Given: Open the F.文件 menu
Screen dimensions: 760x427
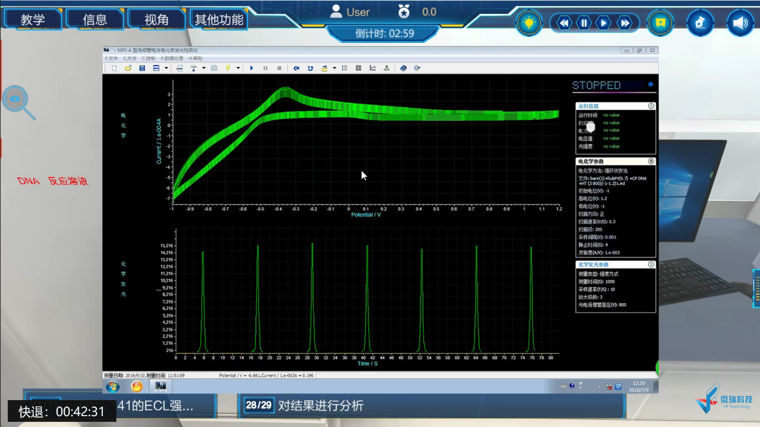Looking at the screenshot, I should [x=111, y=58].
